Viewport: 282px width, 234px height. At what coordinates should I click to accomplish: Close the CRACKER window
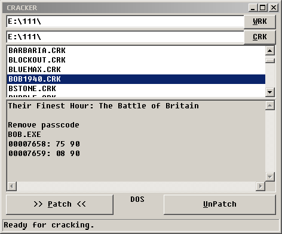274,8
